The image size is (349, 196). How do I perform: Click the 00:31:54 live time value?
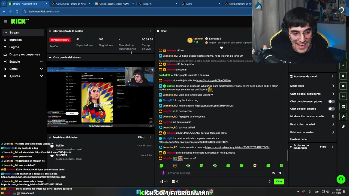coord(148,39)
